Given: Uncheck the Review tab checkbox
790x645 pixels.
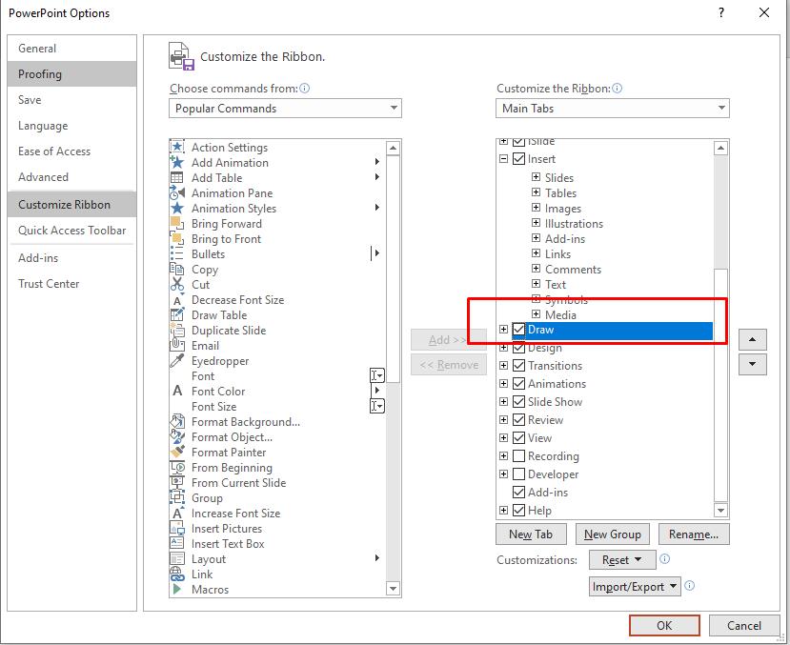Looking at the screenshot, I should (518, 420).
